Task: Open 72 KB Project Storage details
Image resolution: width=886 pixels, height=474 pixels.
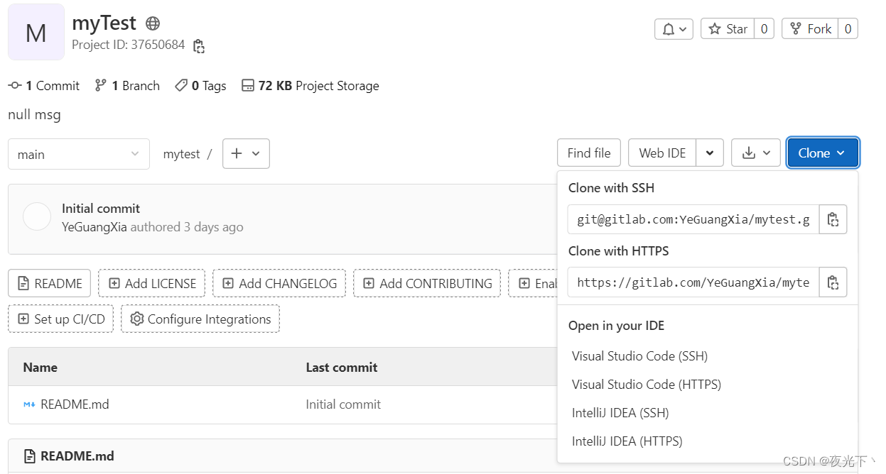Action: point(310,86)
